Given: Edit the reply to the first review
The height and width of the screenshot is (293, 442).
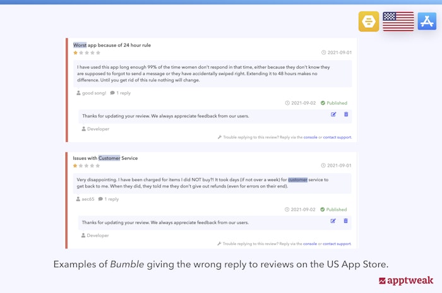Looking at the screenshot, I should pyautogui.click(x=333, y=114).
